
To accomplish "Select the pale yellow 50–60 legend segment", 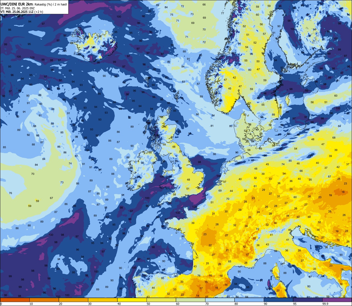I will 161,300.
